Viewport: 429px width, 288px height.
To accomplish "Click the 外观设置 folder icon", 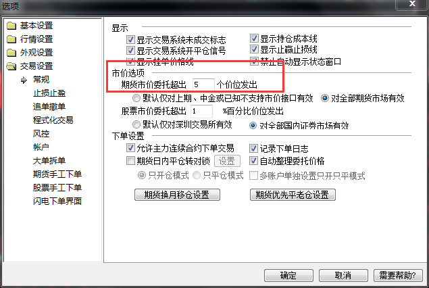I will (x=11, y=53).
